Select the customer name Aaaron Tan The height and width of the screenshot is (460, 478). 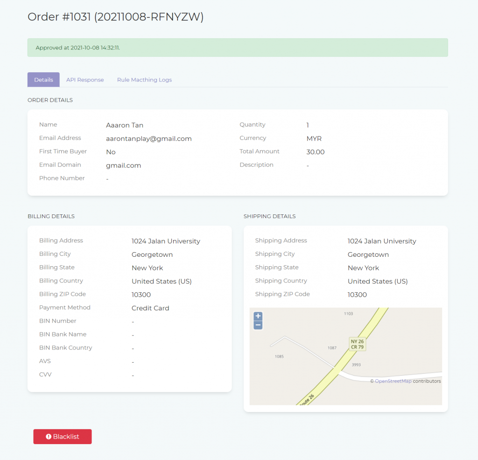[x=124, y=125]
